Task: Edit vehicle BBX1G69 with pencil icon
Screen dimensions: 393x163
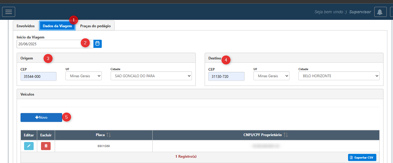Action: click(29, 146)
